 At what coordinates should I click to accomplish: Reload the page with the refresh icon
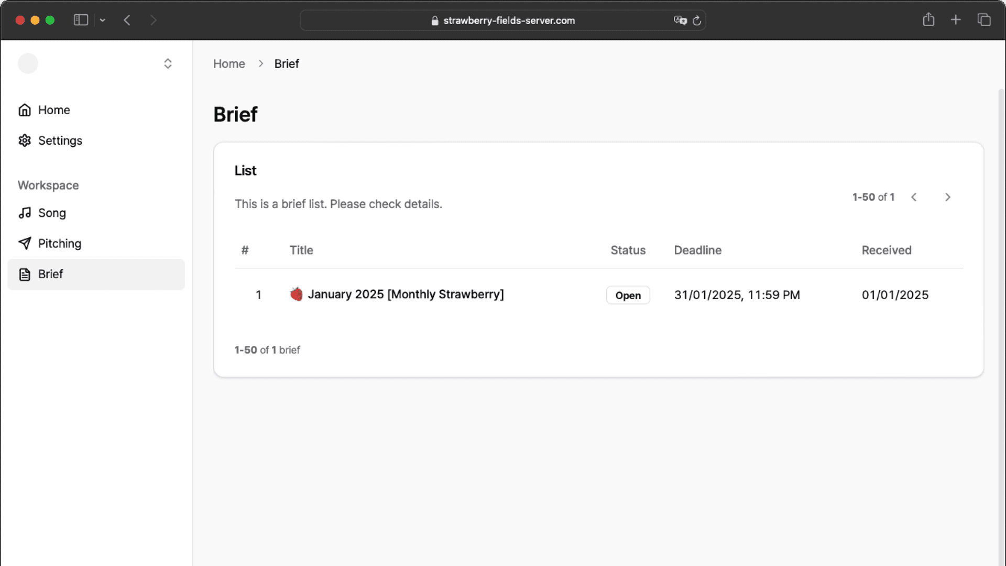pyautogui.click(x=697, y=20)
